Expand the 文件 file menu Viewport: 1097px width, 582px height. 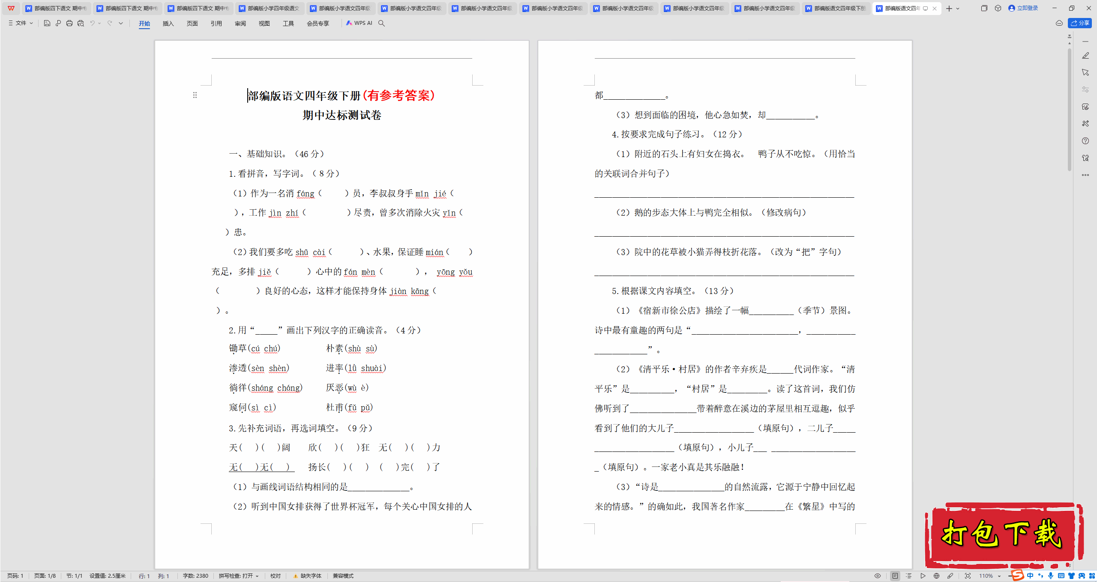point(21,23)
